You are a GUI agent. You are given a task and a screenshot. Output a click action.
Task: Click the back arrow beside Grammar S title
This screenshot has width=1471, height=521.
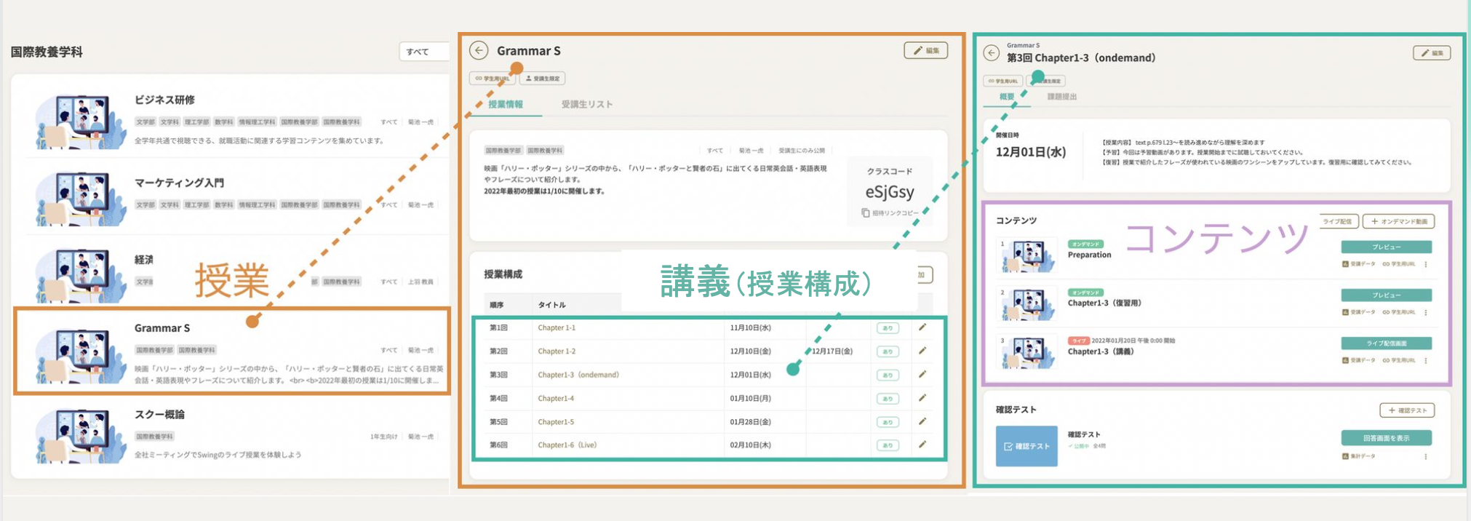(479, 50)
